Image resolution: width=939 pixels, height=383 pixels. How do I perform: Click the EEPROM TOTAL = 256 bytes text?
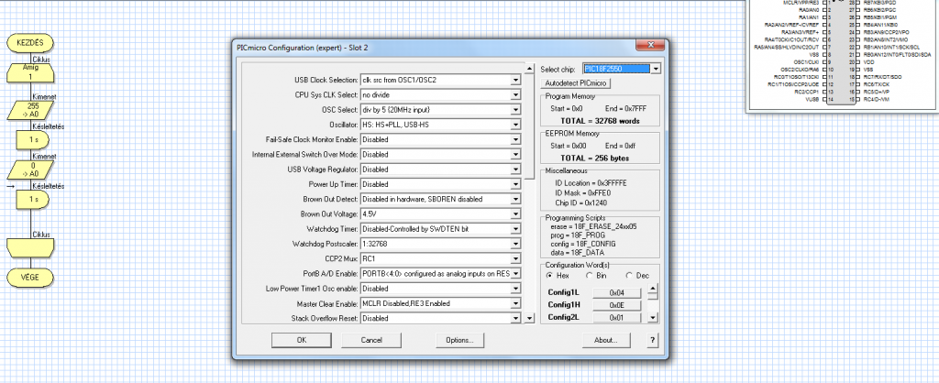[x=594, y=158]
